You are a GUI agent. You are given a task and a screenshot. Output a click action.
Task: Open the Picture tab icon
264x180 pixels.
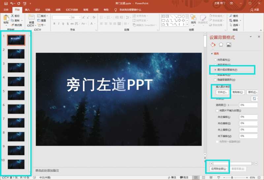tap(229, 45)
